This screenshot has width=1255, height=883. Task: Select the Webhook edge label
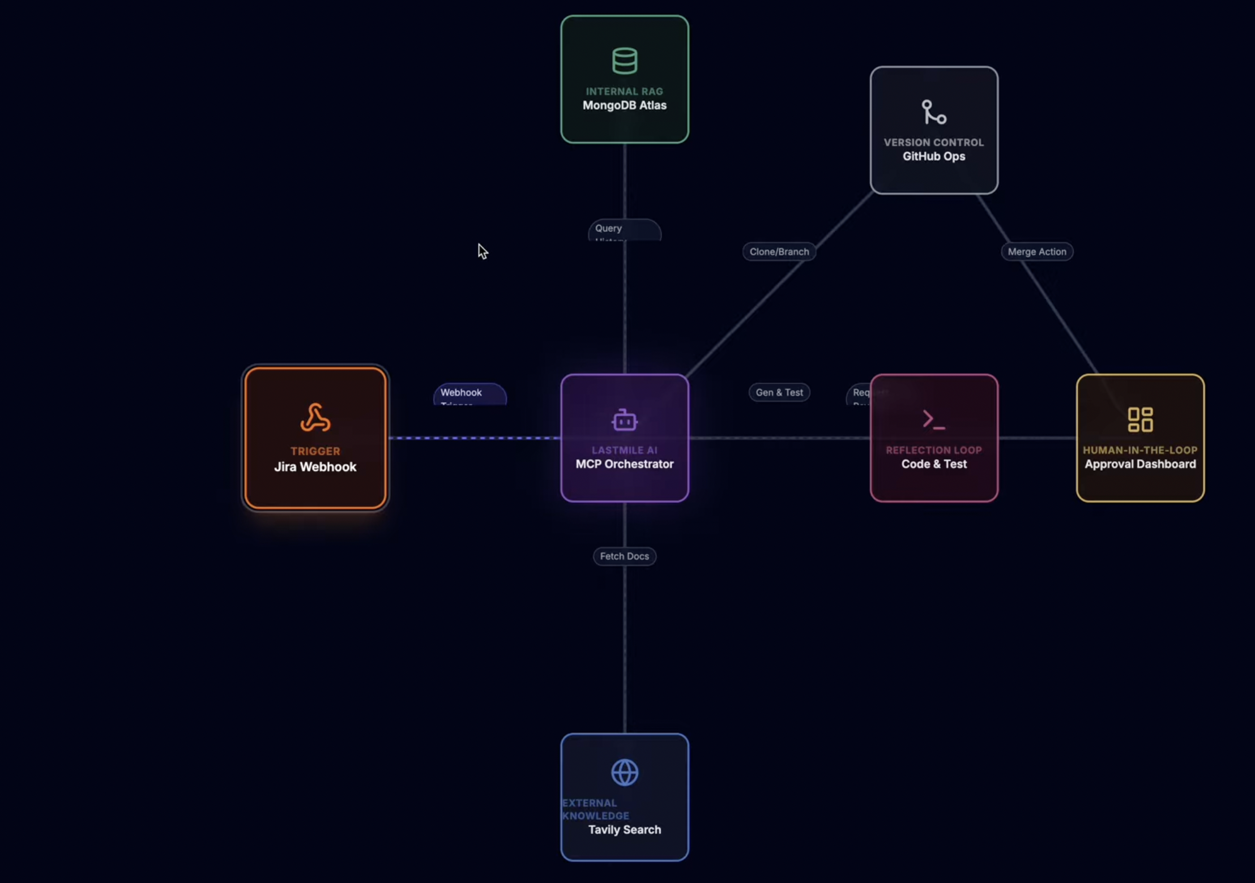click(x=469, y=394)
